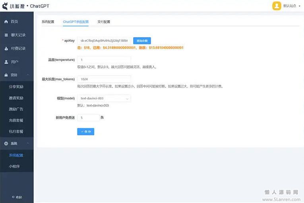Click the 默认: text-davinci-003 hint text
The height and width of the screenshot is (203, 304).
(93, 105)
